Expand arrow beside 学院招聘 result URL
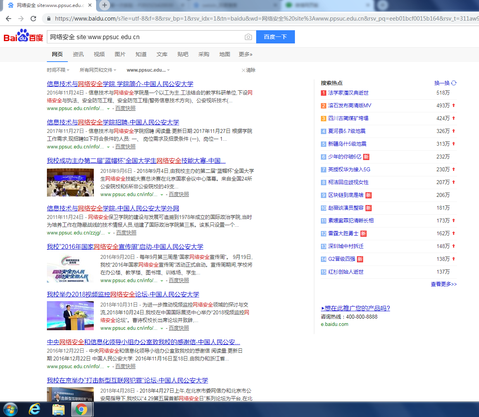 108,147
